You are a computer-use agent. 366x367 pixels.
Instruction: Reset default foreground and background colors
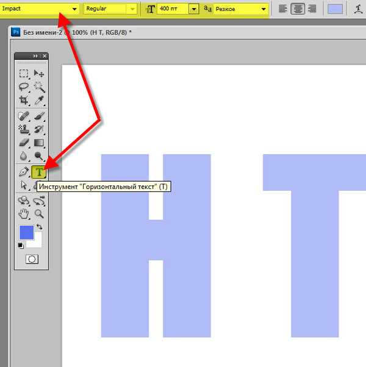tap(21, 246)
